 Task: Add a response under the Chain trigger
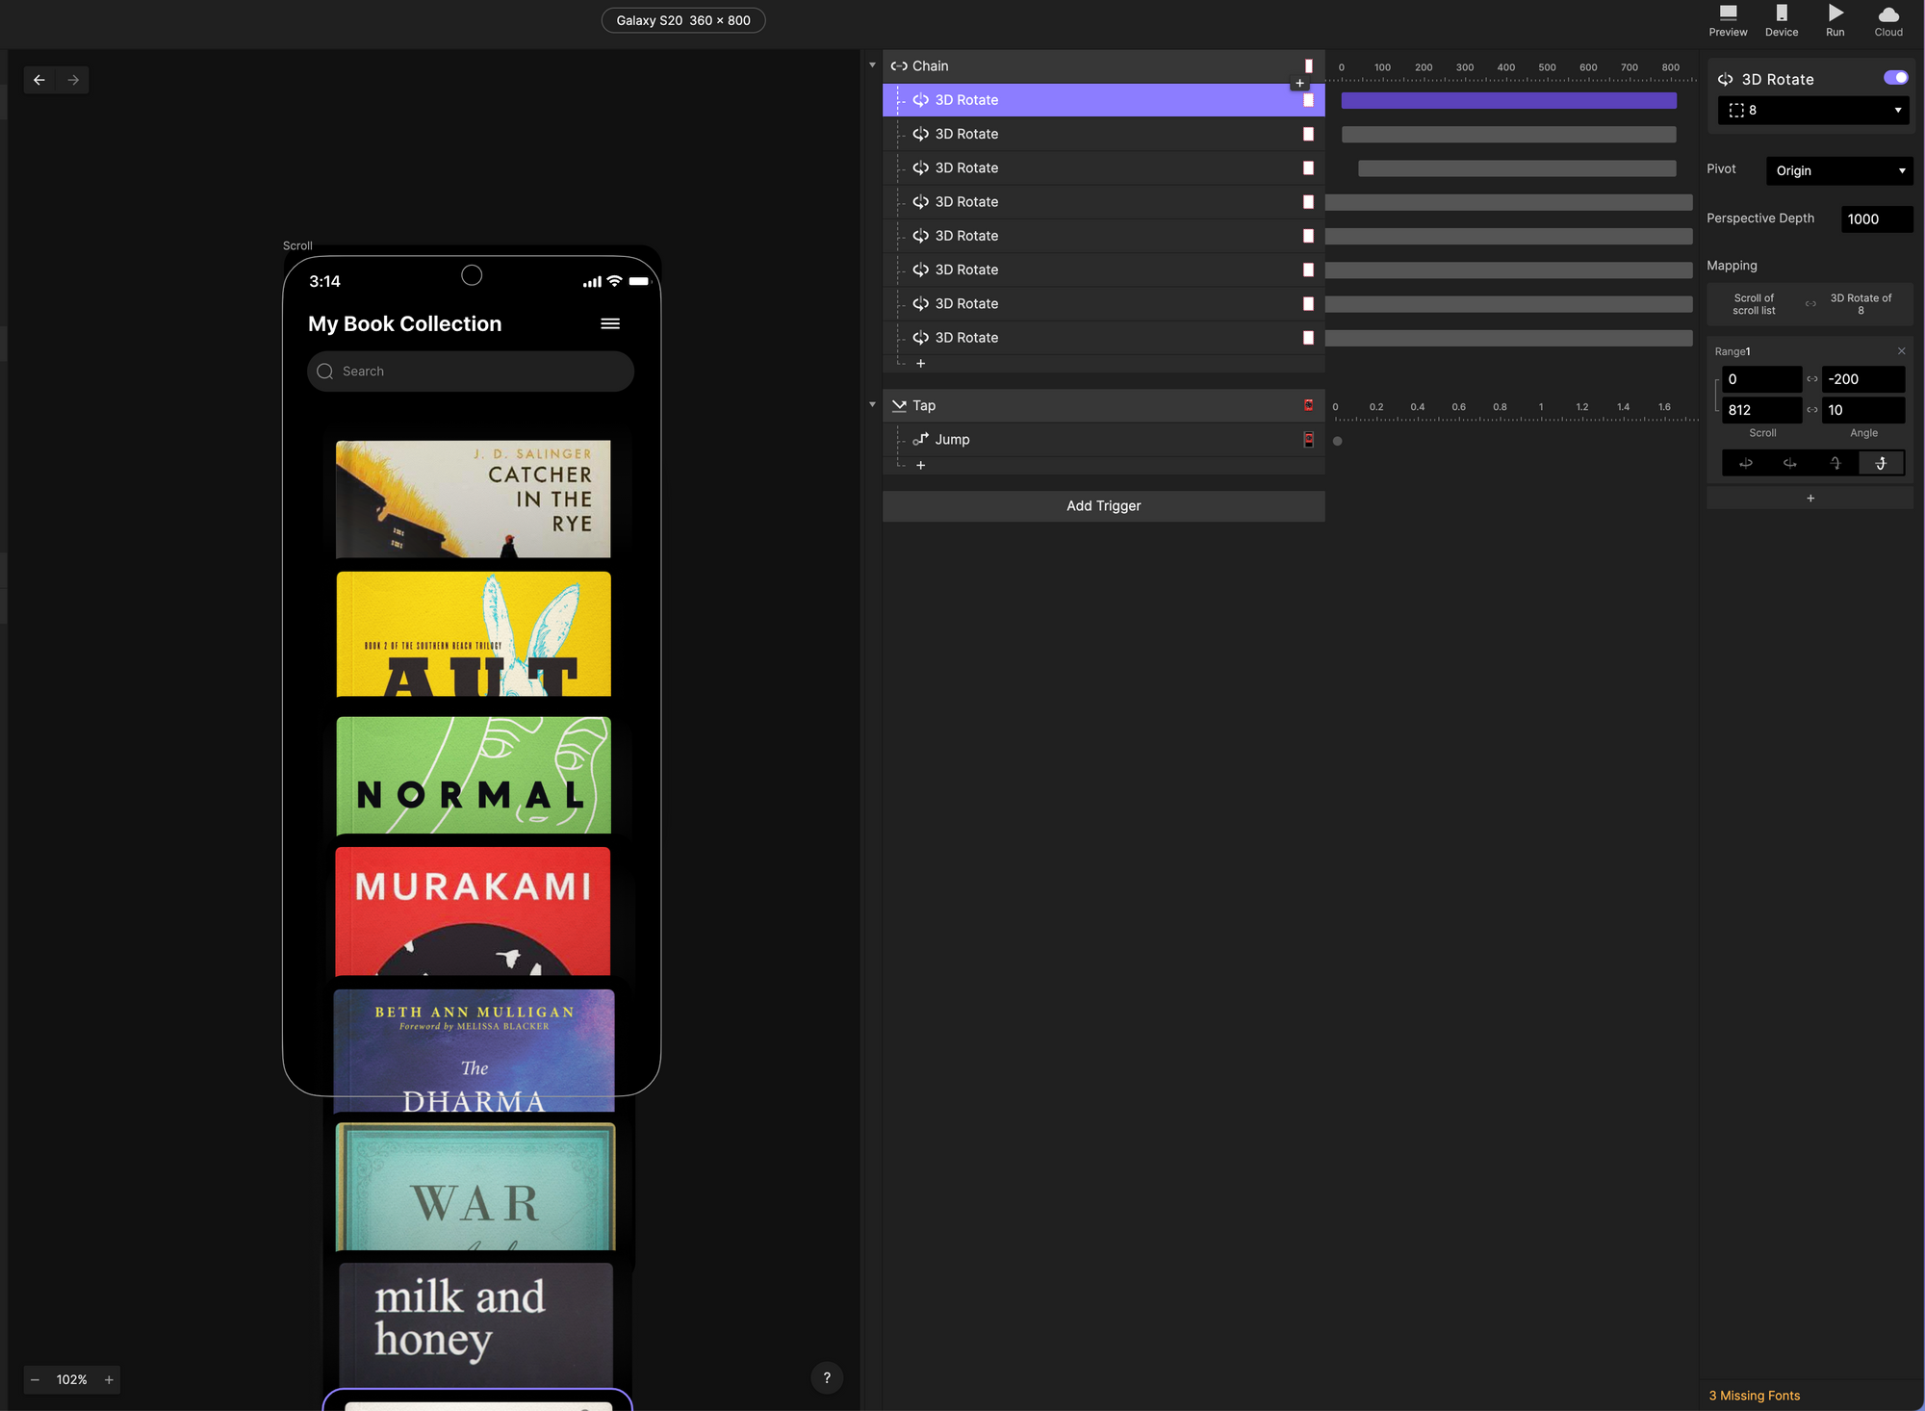tap(920, 364)
